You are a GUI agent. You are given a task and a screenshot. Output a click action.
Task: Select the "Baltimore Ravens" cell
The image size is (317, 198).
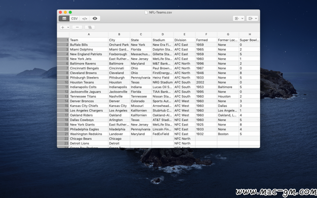pos(89,63)
